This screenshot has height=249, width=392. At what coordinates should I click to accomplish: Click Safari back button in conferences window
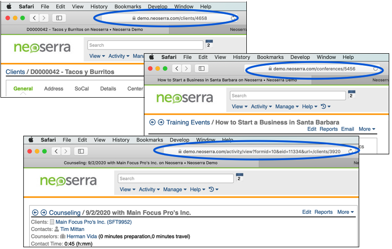(x=177, y=68)
